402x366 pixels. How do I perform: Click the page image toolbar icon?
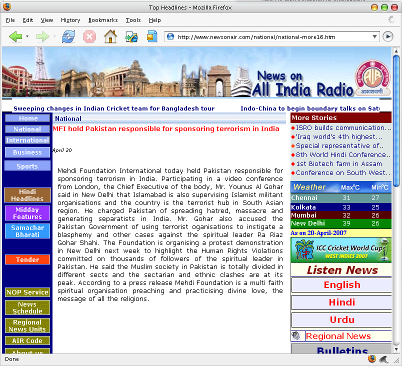click(152, 36)
